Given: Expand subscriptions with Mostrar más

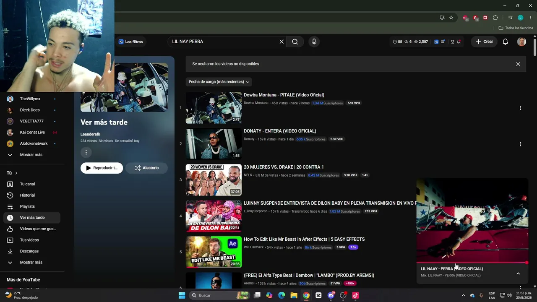Looking at the screenshot, I should coord(31,155).
